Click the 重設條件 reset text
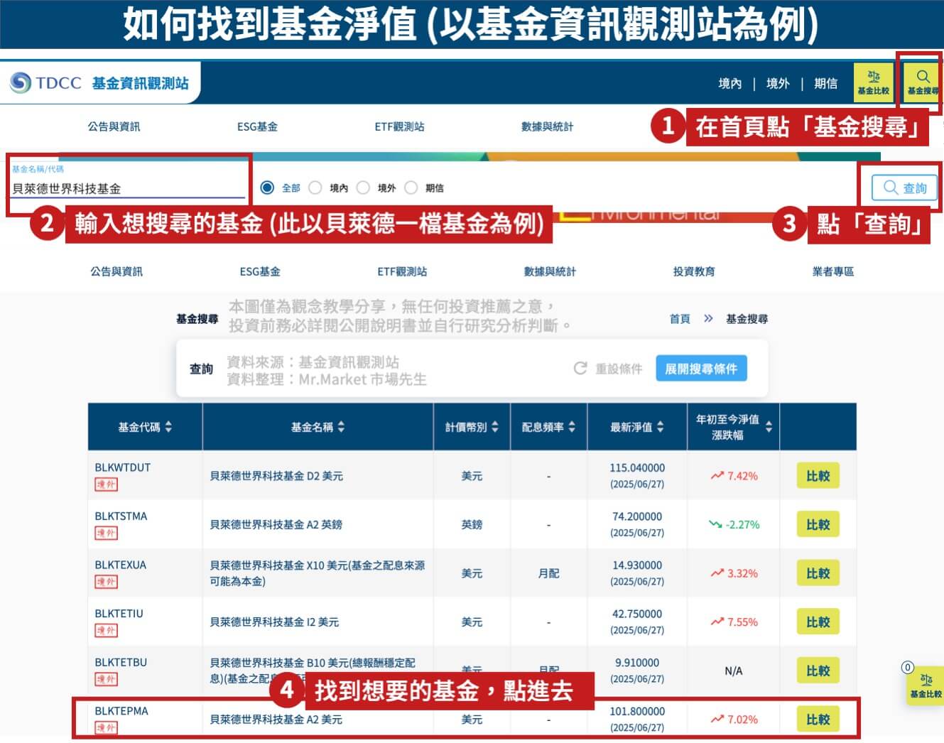Screen dimensions: 944x743 (619, 368)
